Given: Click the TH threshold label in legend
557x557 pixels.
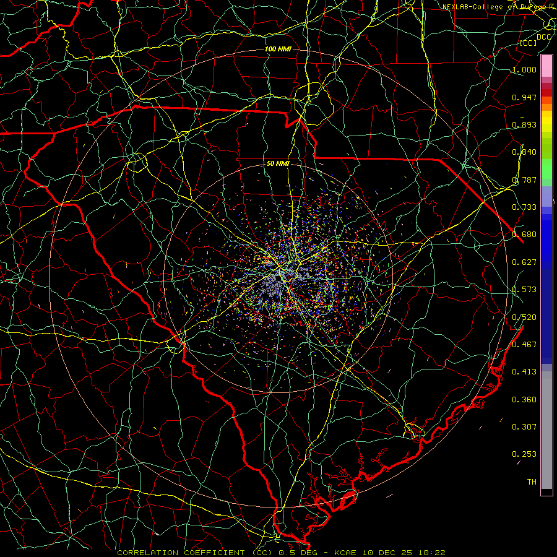Looking at the screenshot, I should [x=532, y=482].
